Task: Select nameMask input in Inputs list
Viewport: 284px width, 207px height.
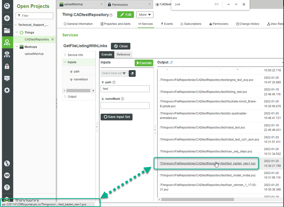Action: point(79,79)
